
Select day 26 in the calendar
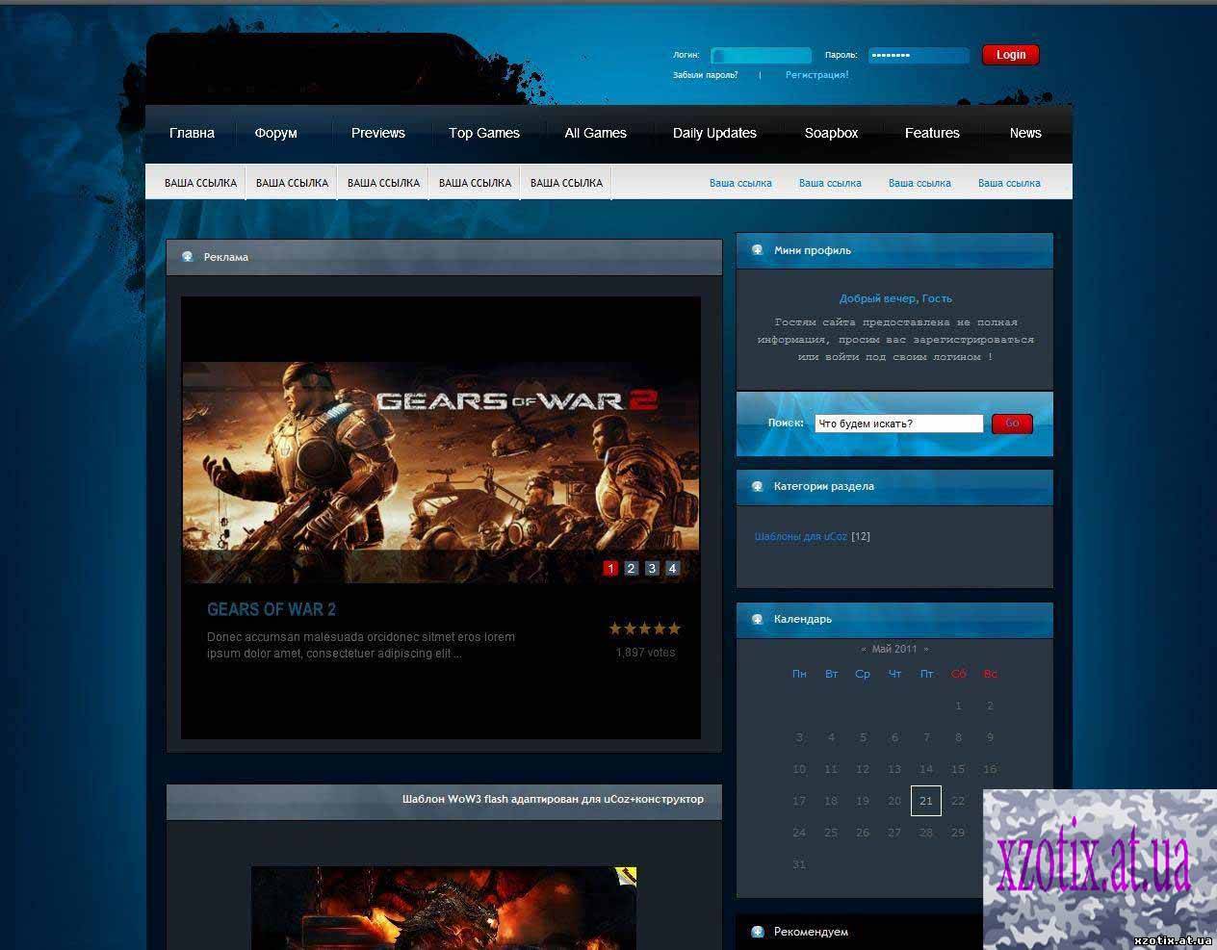click(863, 833)
